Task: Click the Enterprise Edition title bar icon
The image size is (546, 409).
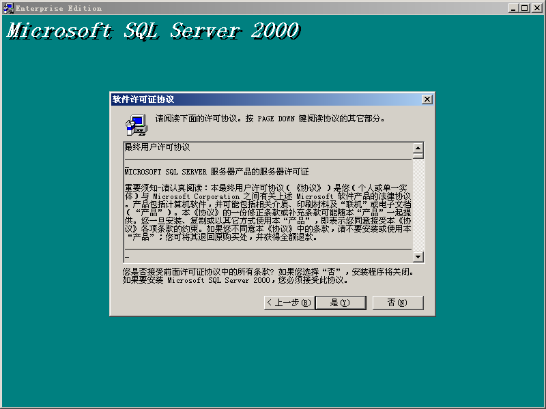Action: pyautogui.click(x=8, y=8)
